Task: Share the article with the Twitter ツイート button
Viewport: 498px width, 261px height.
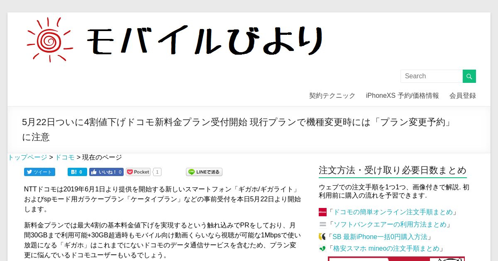Action: point(39,172)
